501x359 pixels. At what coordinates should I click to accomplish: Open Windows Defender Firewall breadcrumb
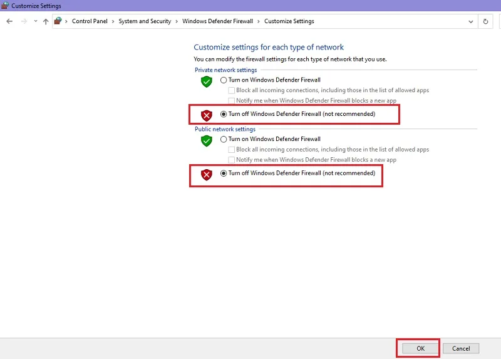[x=217, y=21]
